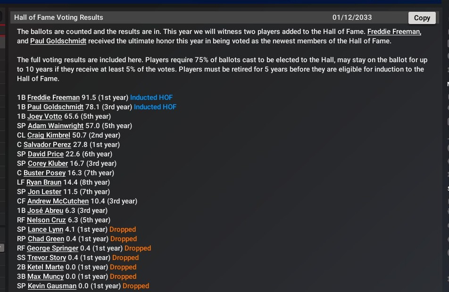449x292 pixels.
Task: Click Chad Green's name link
Action: [46, 239]
